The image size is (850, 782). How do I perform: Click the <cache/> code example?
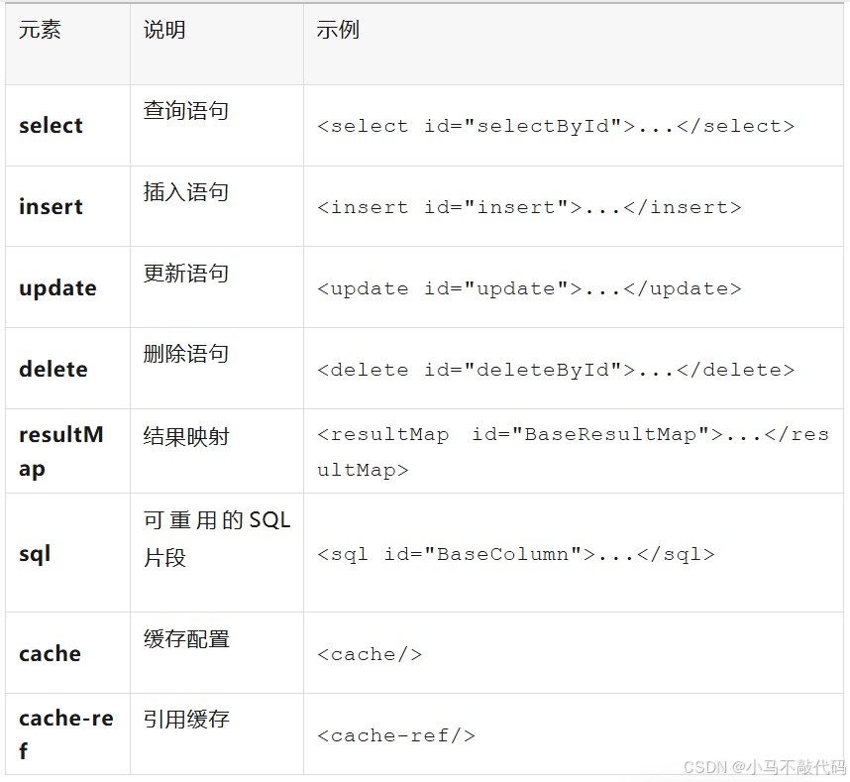[370, 654]
